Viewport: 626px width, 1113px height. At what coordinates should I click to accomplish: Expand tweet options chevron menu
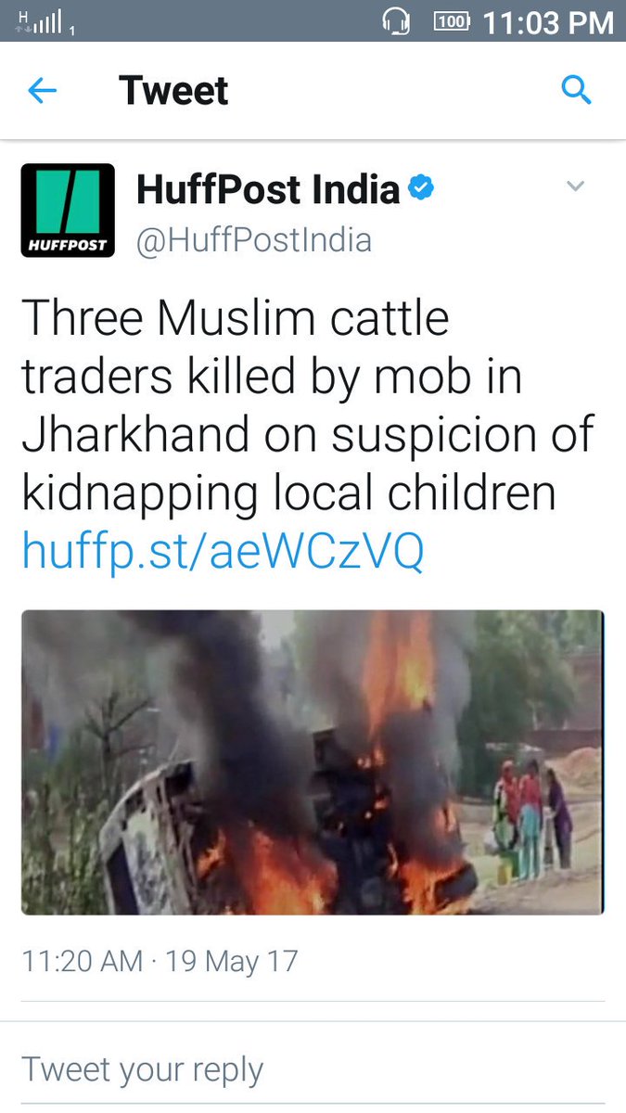576,186
